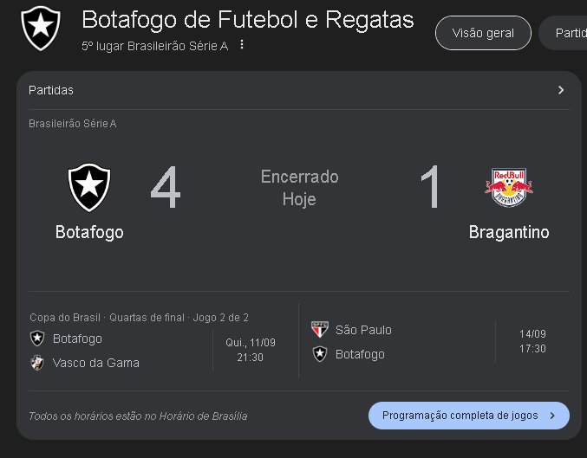Open the São Paulo vs Botafogo 14/09 fixture
Screen dimensions: 587x458
[x=436, y=342]
